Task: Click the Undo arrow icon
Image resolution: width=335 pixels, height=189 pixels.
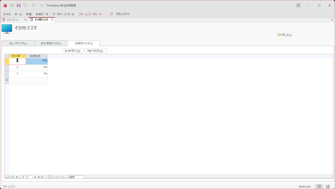Action: [x=25, y=6]
